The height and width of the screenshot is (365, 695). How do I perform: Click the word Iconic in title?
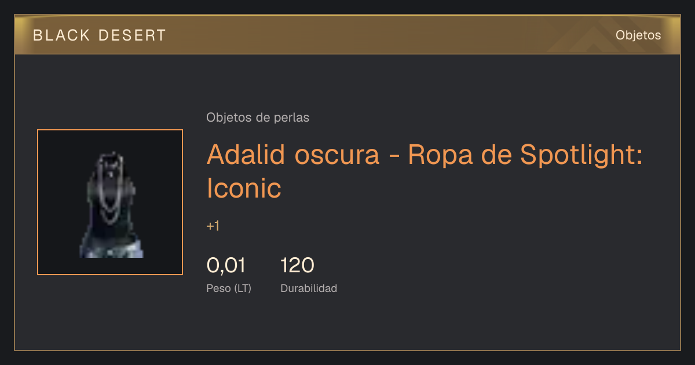tap(244, 188)
